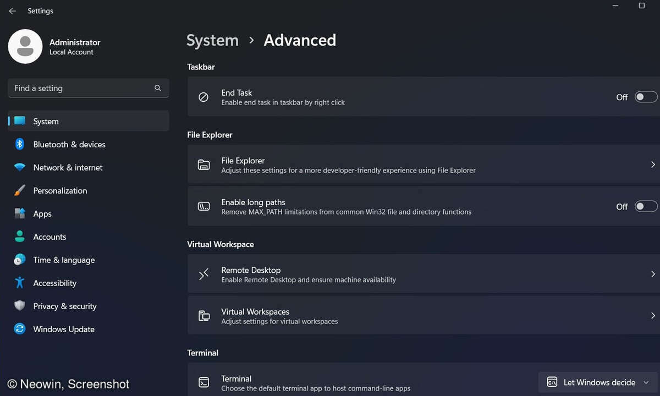Click the Virtual Workspace section heading
Image resolution: width=660 pixels, height=396 pixels.
221,244
